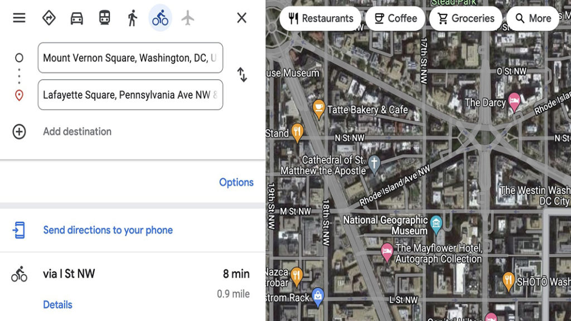Select the flights travel mode
571x321 pixels.
point(188,18)
